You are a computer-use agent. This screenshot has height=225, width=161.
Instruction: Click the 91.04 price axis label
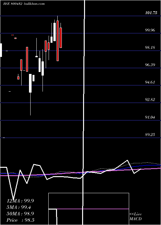coord(150,117)
